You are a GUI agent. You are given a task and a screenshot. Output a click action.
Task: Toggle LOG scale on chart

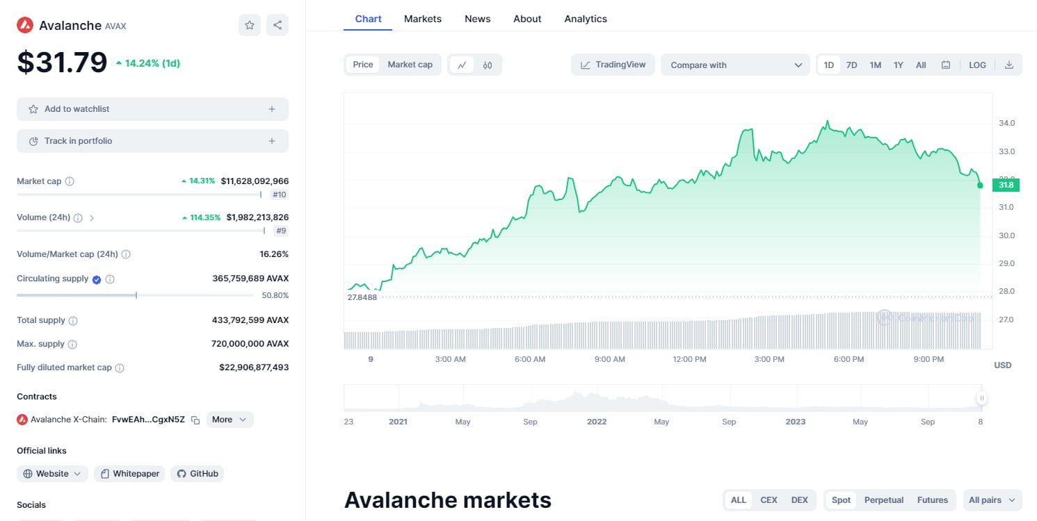click(x=977, y=65)
